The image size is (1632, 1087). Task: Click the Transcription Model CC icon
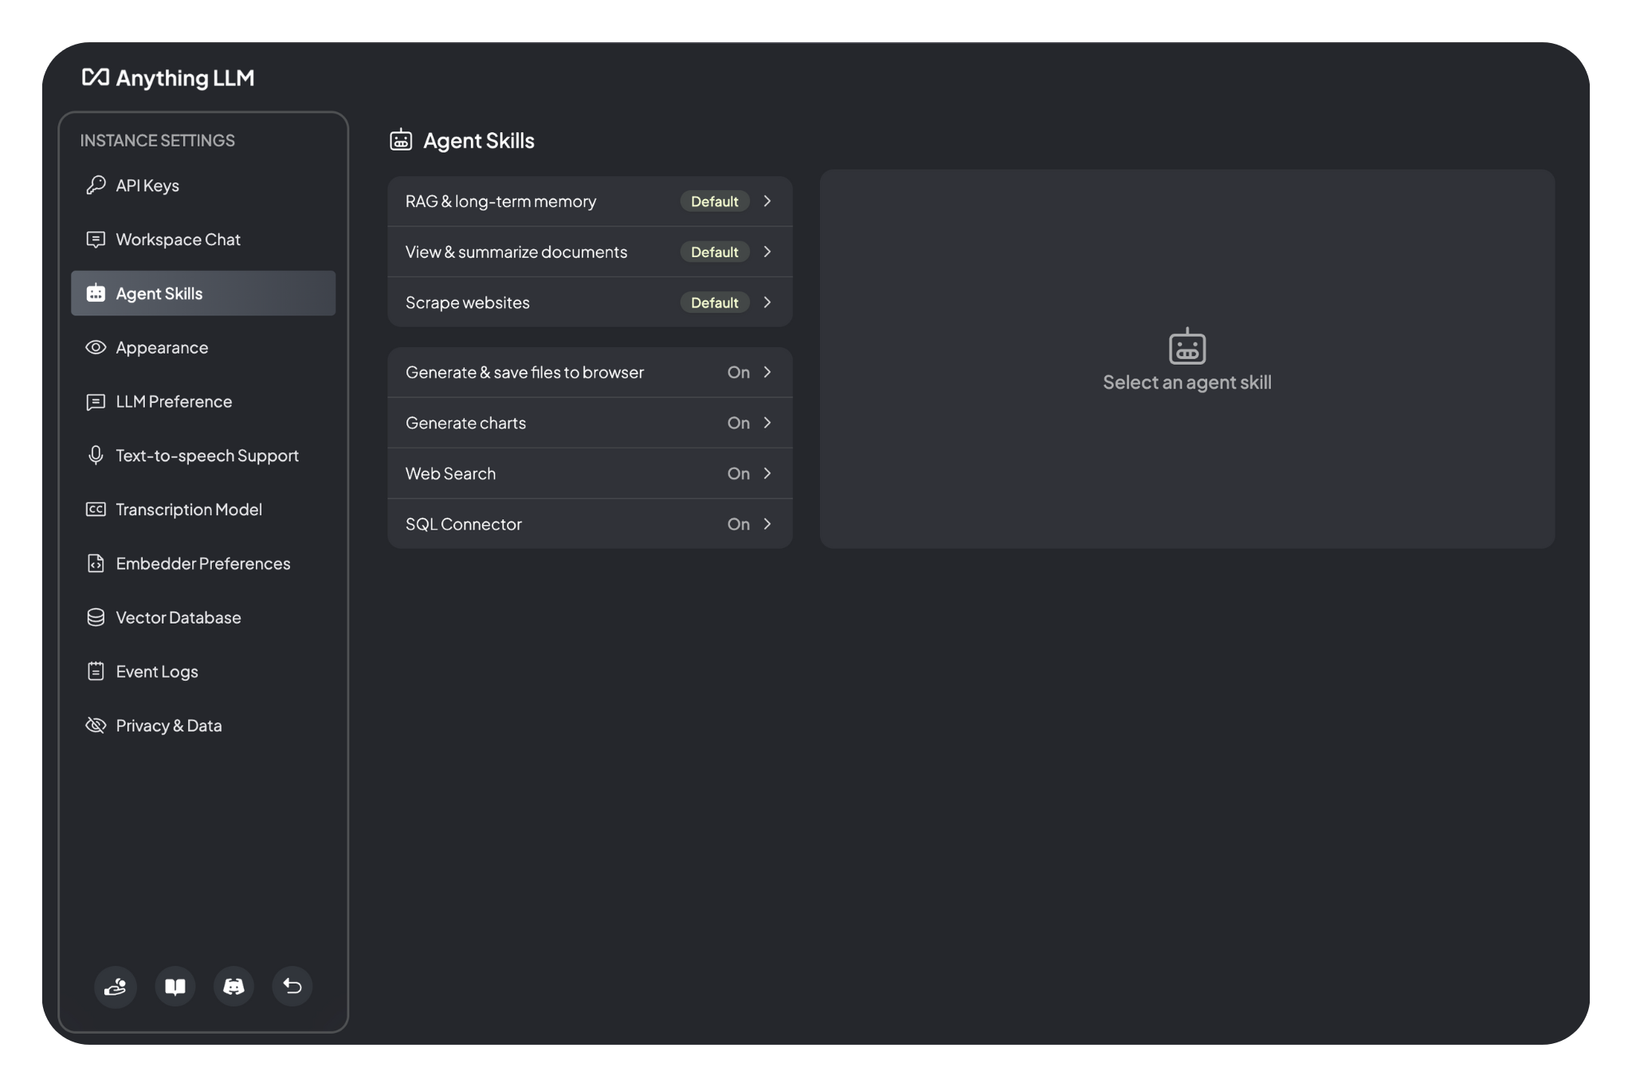coord(96,509)
